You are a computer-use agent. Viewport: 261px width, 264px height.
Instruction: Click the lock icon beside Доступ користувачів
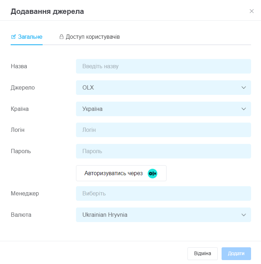[61, 37]
